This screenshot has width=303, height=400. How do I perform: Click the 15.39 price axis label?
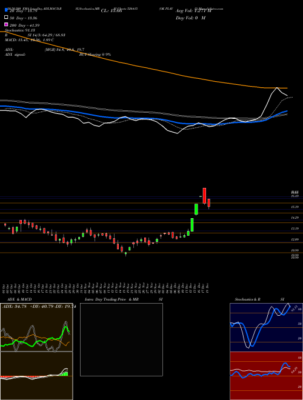point(295,207)
